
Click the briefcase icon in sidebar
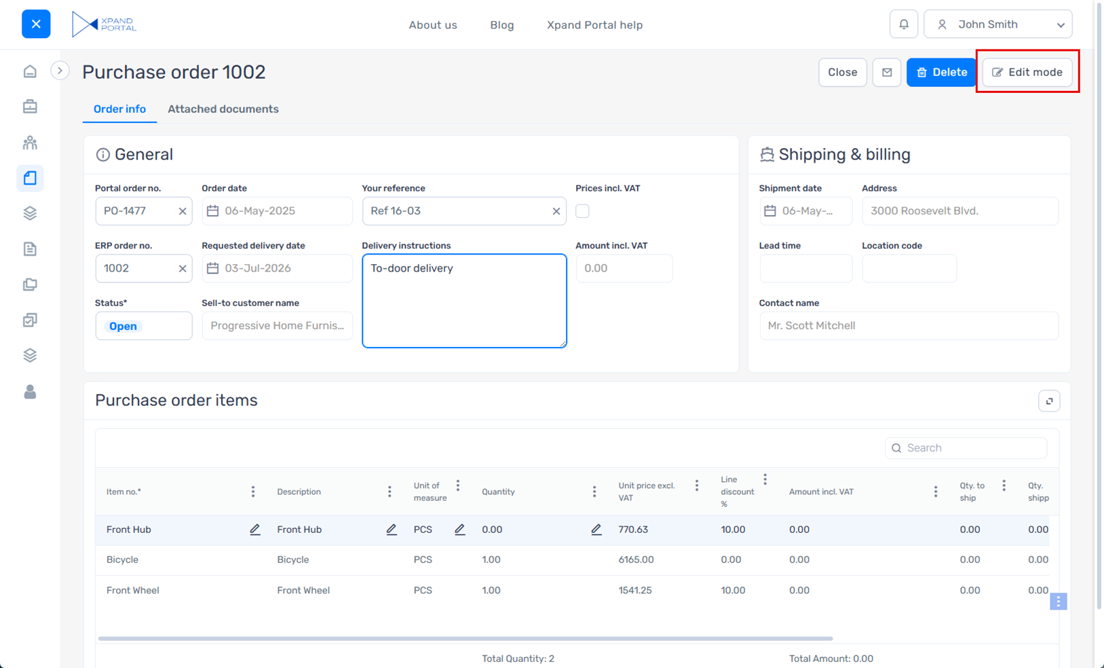[x=30, y=107]
